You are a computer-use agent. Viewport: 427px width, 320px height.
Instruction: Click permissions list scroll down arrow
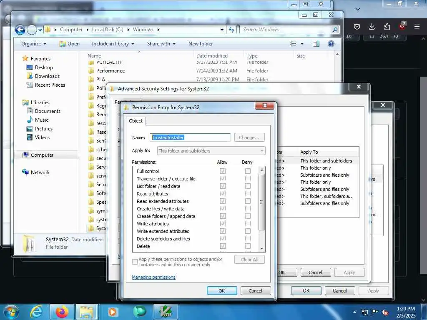click(x=262, y=248)
